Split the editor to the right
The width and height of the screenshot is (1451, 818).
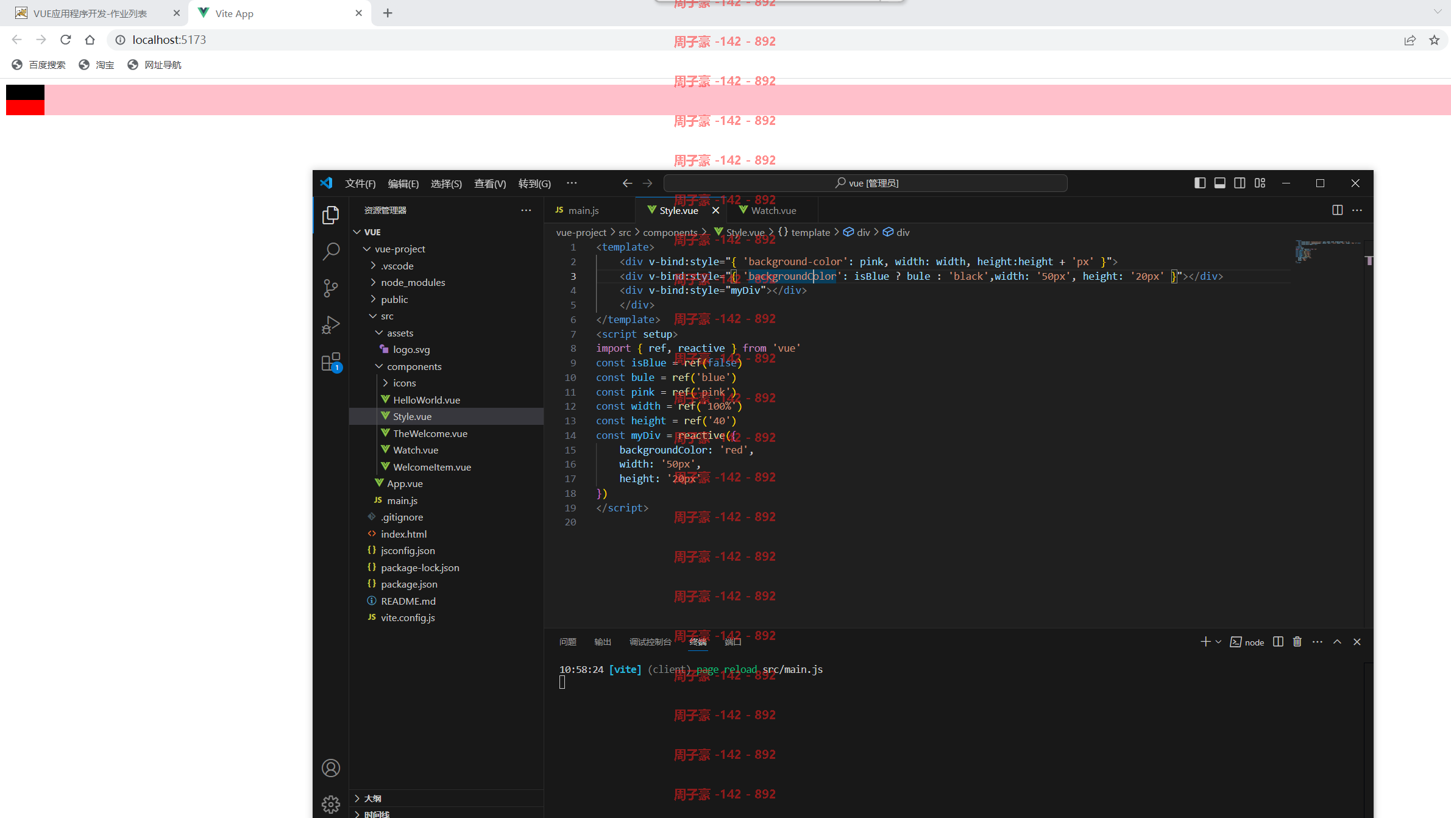click(1338, 210)
